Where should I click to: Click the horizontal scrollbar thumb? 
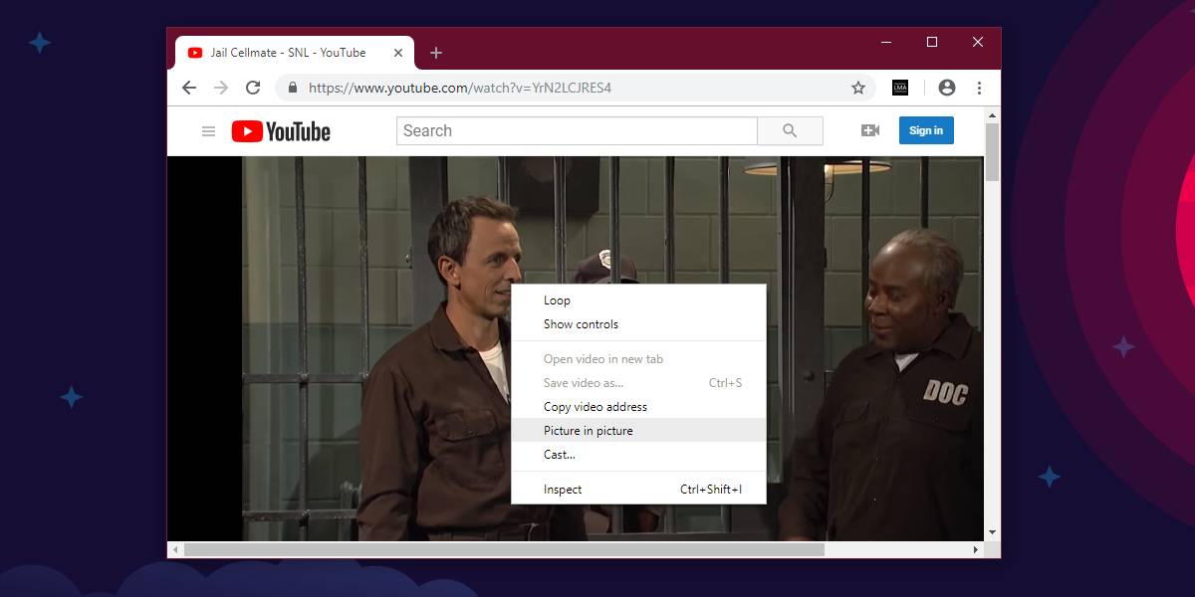pyautogui.click(x=504, y=549)
